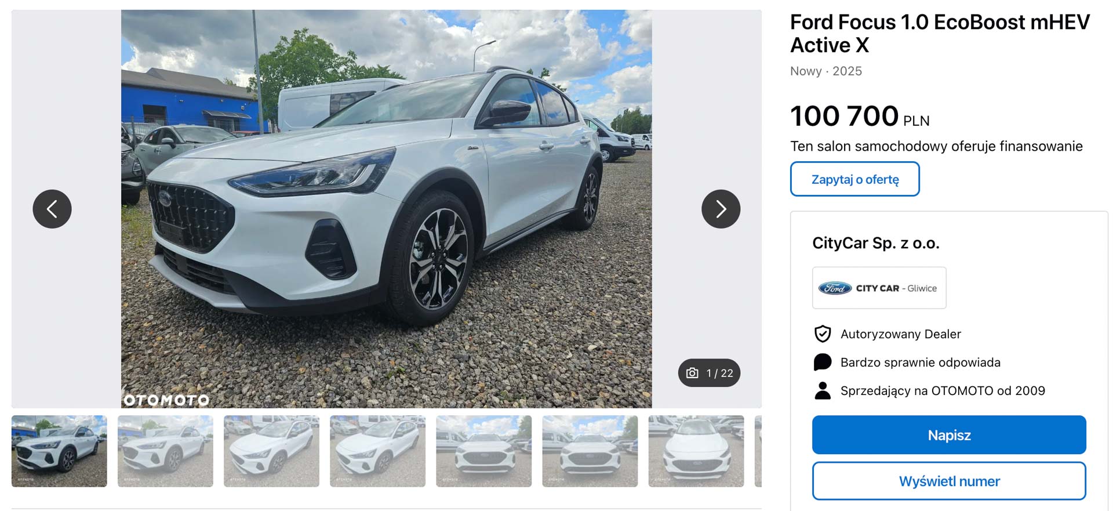Reveal phone number with Wyświetl numer
The height and width of the screenshot is (511, 1113).
click(x=949, y=481)
